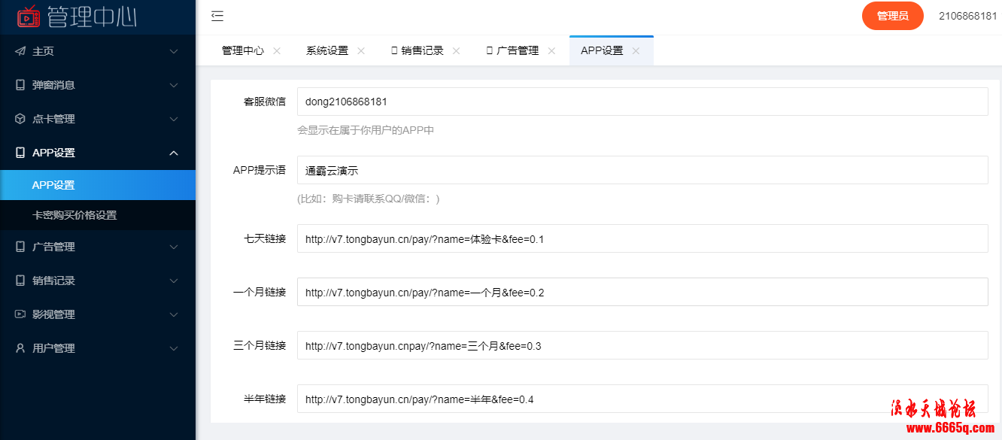Close the 销售记录 tab
This screenshot has width=1002, height=440.
(x=456, y=51)
